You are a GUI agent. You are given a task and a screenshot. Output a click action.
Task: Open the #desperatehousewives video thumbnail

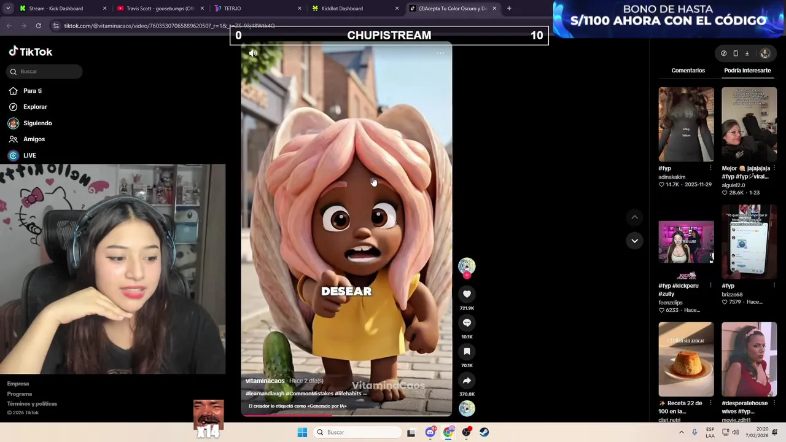749,359
